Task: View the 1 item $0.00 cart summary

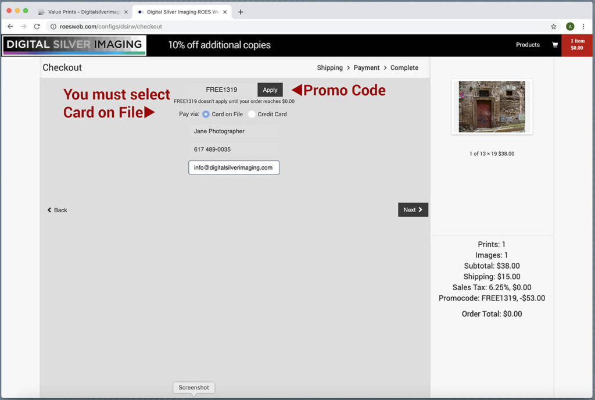Action: click(577, 45)
